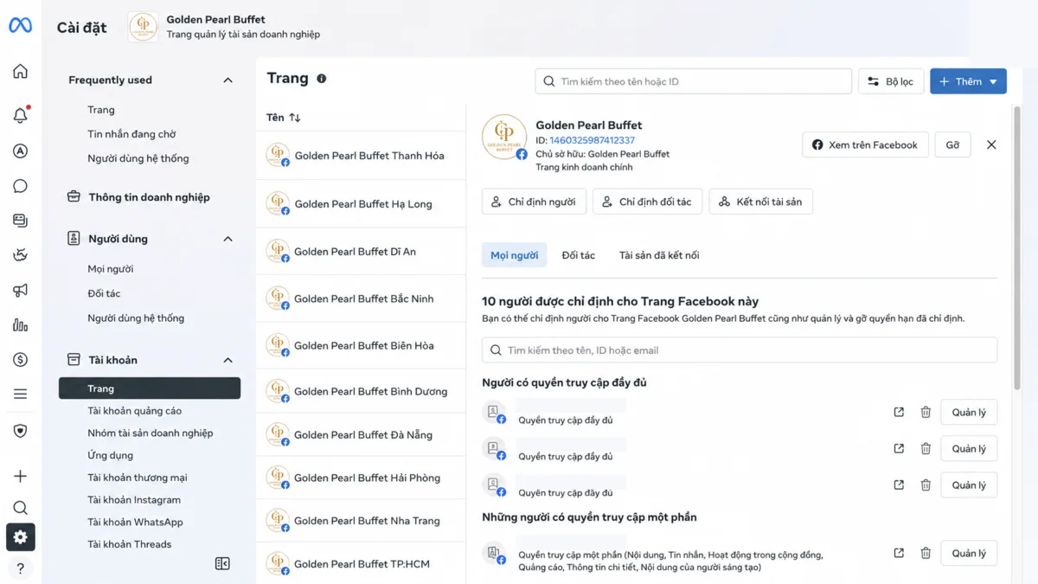Delete the first full-access person

pyautogui.click(x=926, y=412)
